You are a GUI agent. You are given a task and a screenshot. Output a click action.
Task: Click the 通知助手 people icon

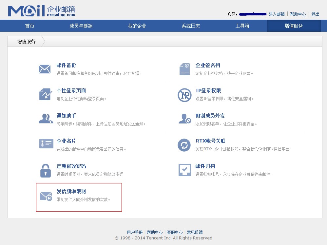pos(46,119)
